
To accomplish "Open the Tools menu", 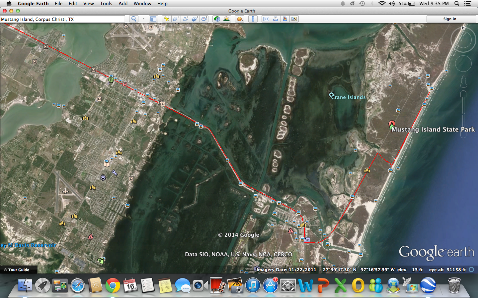I will [106, 3].
